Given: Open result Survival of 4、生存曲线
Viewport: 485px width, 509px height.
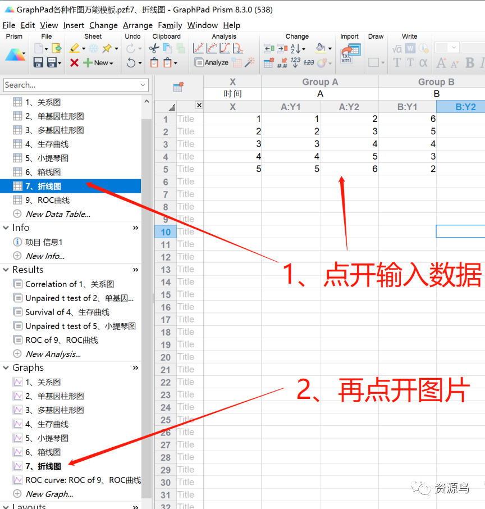Looking at the screenshot, I should pos(67,312).
